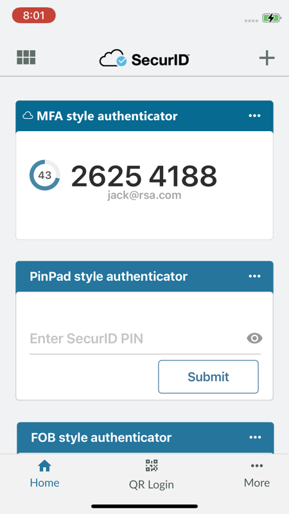The image size is (289, 514).
Task: Click the SecurID cloud logo
Action: pyautogui.click(x=113, y=58)
